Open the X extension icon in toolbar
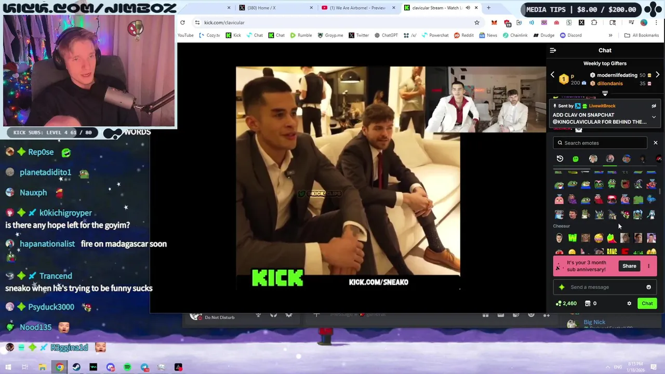 [x=581, y=22]
